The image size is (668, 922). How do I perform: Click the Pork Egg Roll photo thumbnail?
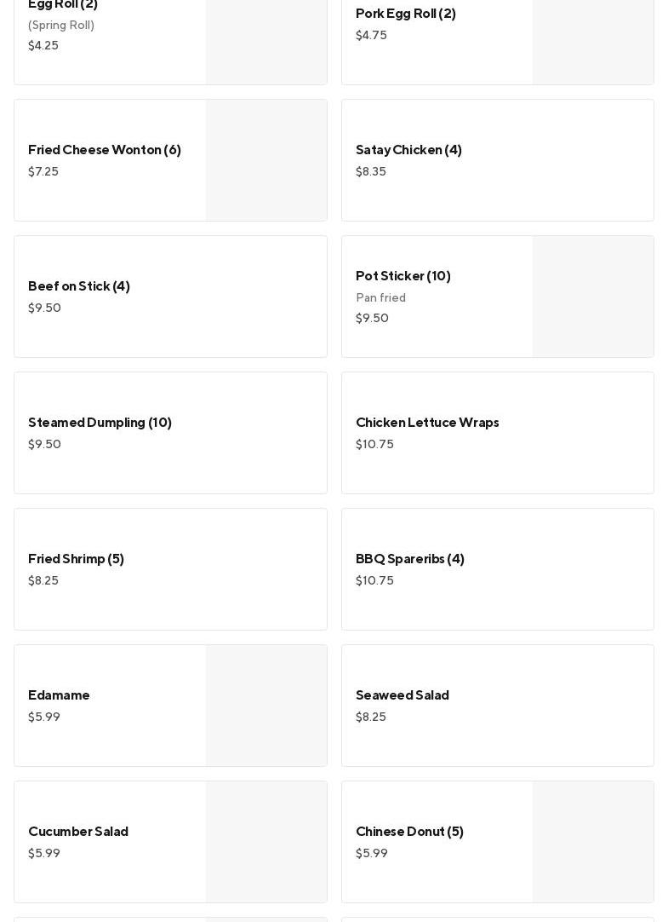[593, 41]
